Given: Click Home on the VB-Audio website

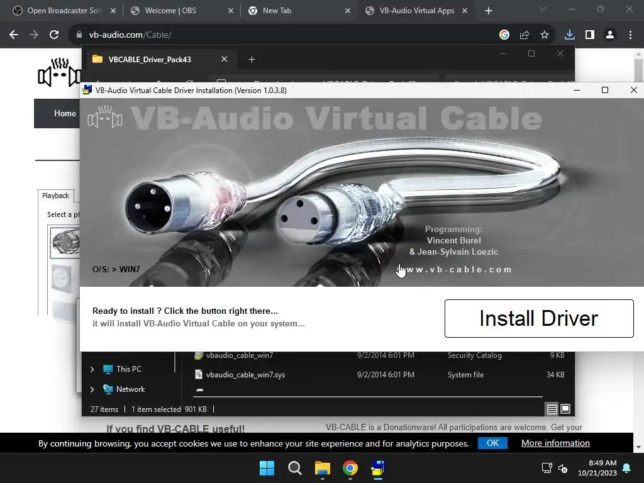Looking at the screenshot, I should pos(65,113).
